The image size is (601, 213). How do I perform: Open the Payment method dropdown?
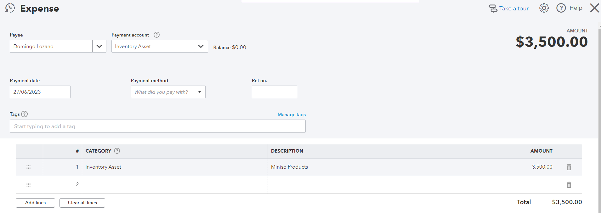[200, 92]
